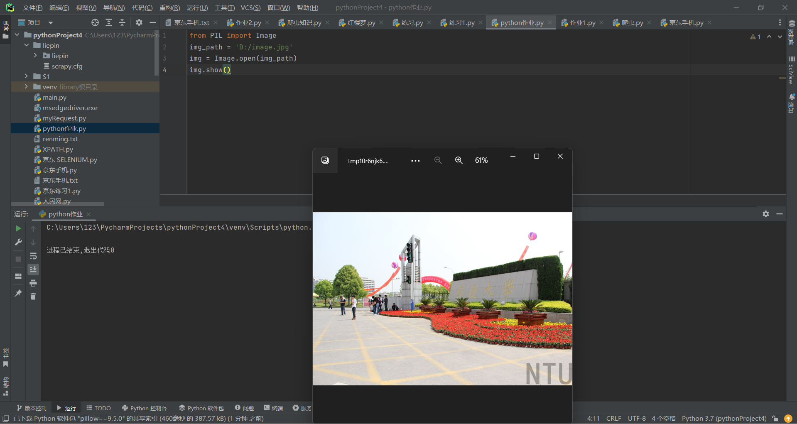Click the locate-file target icon in project panel
Screen dimensions: 797x424
(x=95, y=22)
